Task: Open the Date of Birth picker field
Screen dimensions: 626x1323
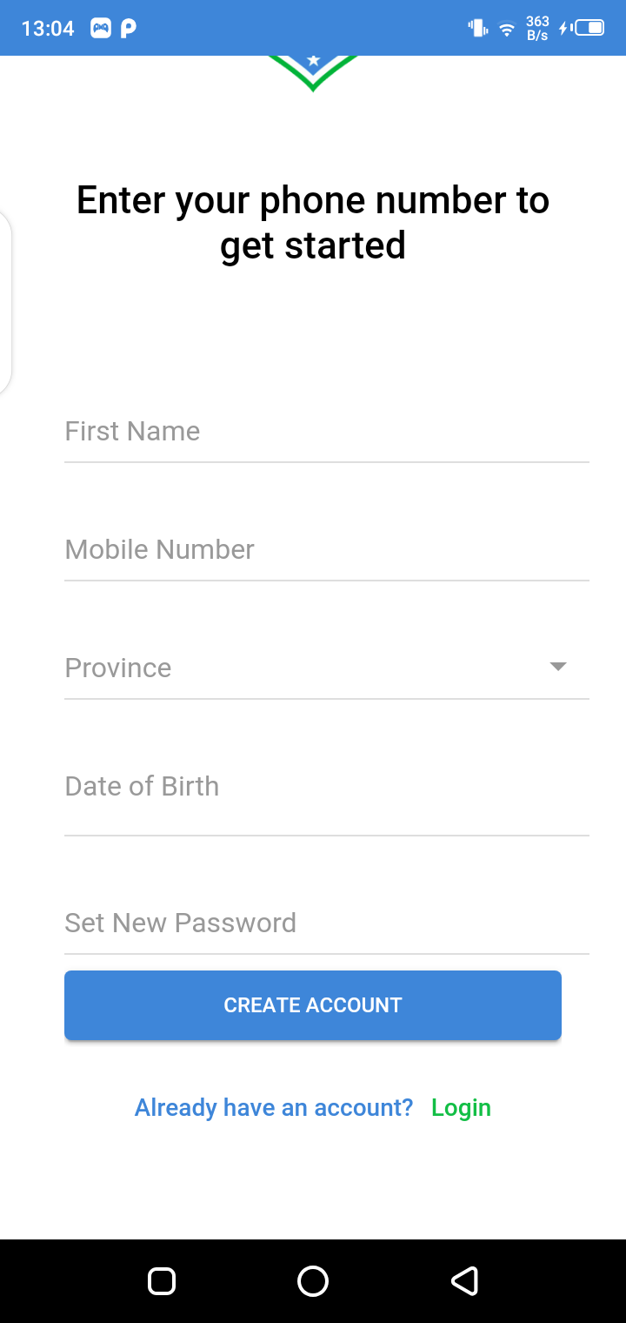Action: [x=326, y=787]
